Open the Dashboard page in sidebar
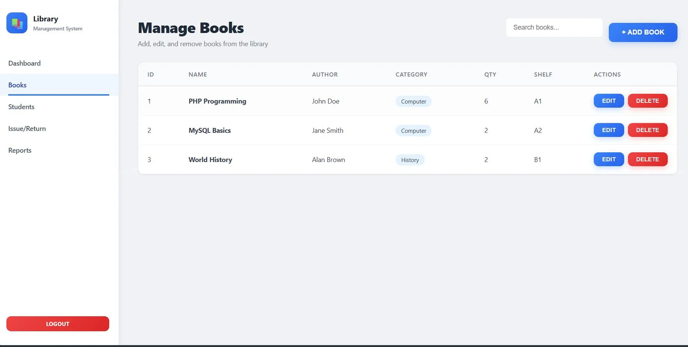 coord(24,63)
